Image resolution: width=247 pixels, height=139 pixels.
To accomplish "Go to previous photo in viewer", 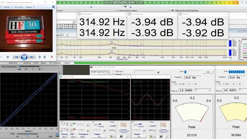I will pyautogui.click(x=16, y=57).
